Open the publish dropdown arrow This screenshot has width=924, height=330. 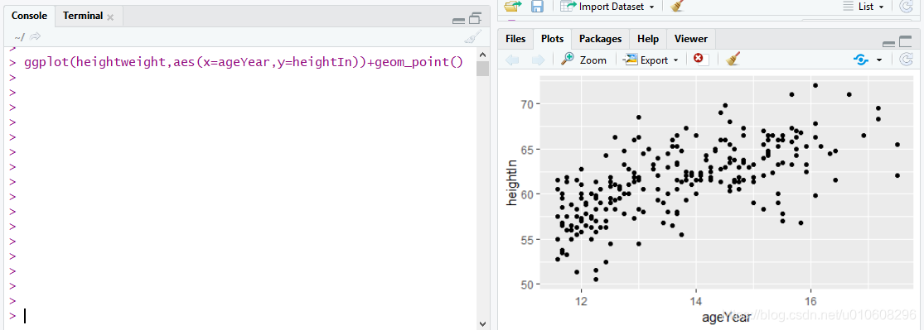(x=879, y=60)
